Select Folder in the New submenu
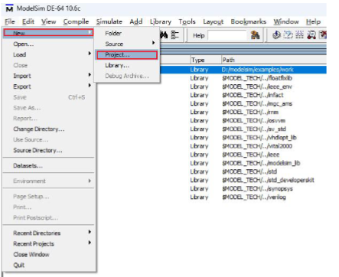339x277 pixels. pyautogui.click(x=127, y=33)
